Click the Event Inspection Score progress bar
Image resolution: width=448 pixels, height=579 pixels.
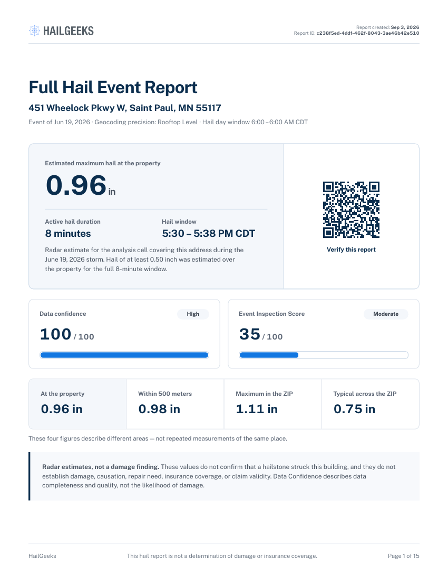[324, 355]
